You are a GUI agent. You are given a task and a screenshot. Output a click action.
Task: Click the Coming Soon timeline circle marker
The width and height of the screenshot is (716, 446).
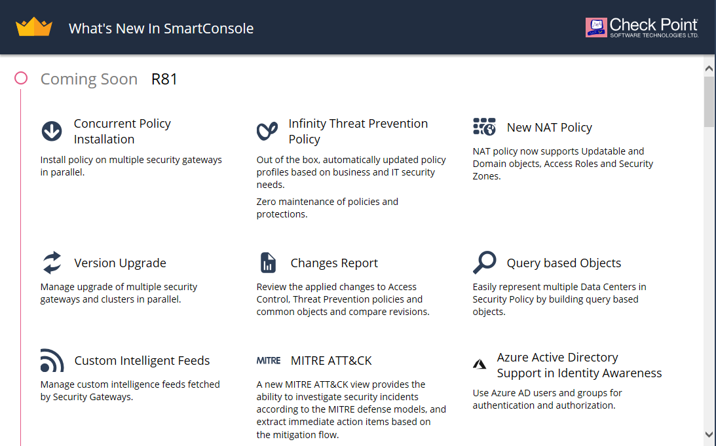20,78
